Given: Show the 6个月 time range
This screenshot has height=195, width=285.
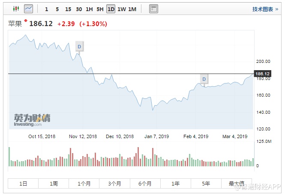Looking at the screenshot, I should (145, 183).
